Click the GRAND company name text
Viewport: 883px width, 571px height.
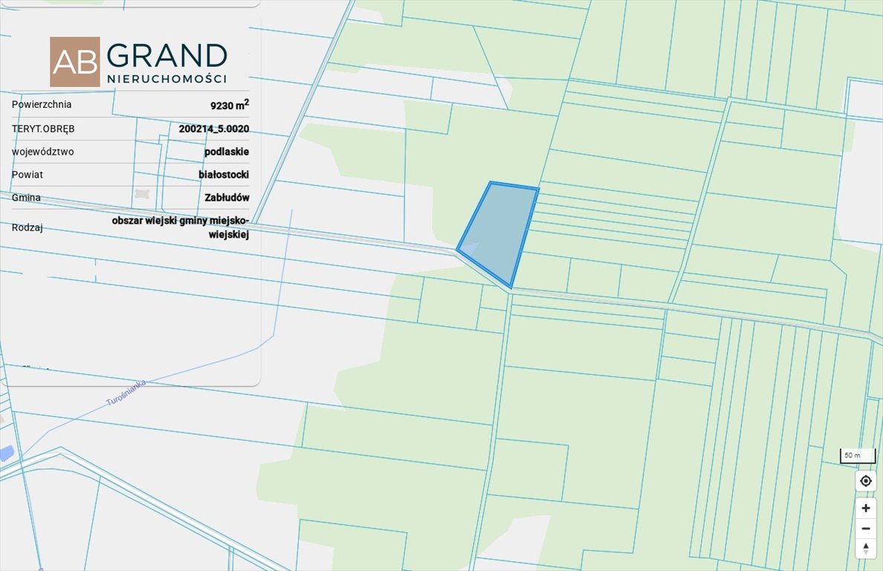[167, 57]
